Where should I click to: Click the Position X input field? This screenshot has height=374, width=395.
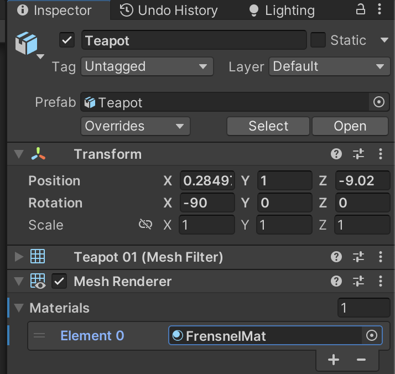pyautogui.click(x=207, y=181)
